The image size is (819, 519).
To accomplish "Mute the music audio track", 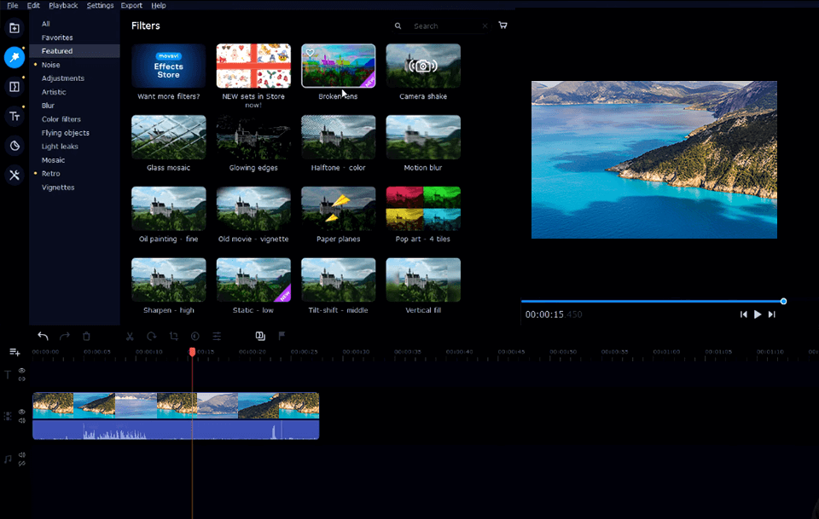I will [22, 455].
